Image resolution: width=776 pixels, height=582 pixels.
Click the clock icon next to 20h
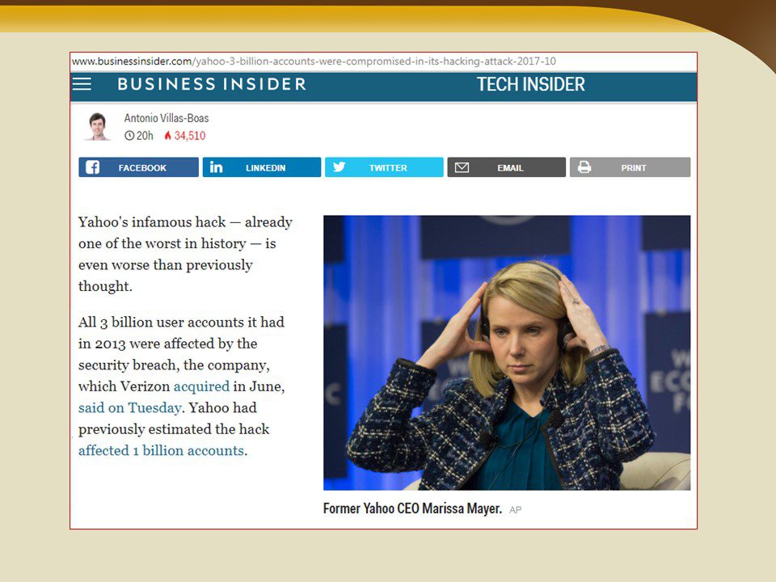(x=129, y=136)
